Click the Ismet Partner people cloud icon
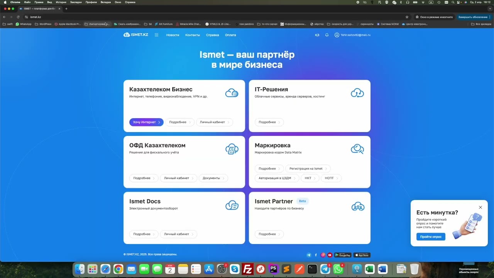This screenshot has height=278, width=494. click(x=358, y=207)
